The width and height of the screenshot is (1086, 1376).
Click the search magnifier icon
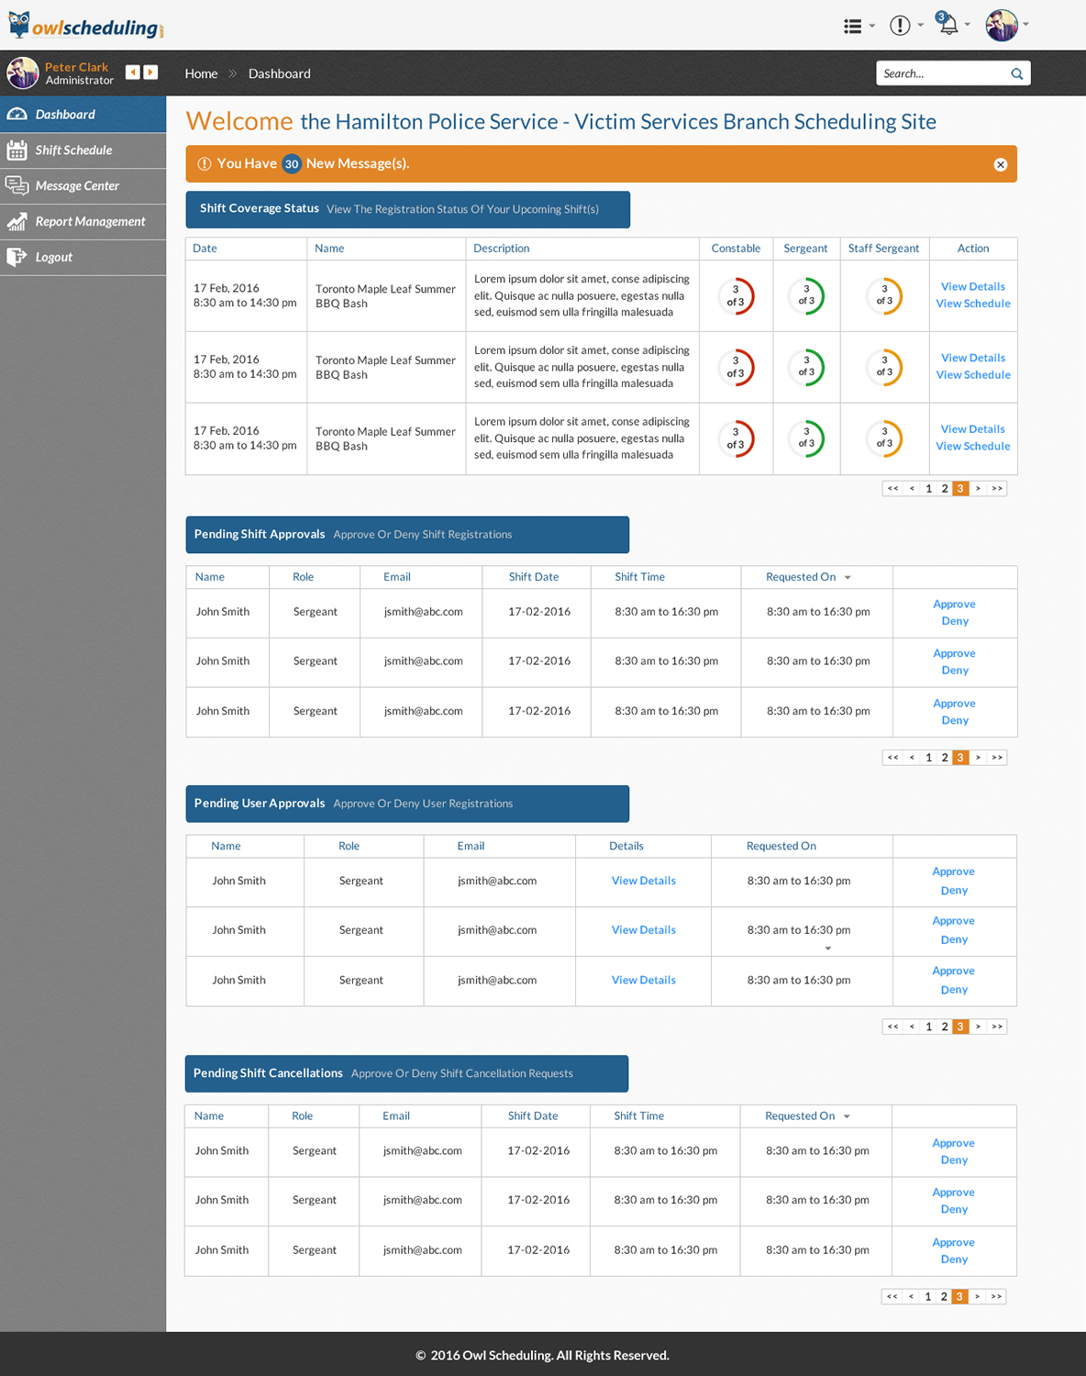(x=1017, y=73)
